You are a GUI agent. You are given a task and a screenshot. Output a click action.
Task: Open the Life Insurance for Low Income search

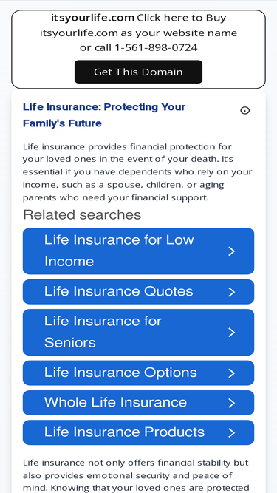(x=138, y=251)
